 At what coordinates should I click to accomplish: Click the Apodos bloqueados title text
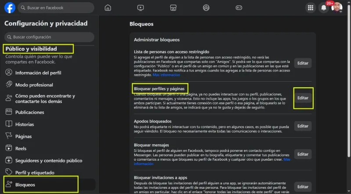(x=153, y=122)
